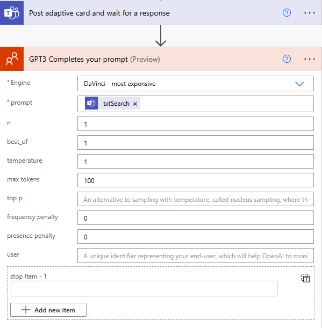
Task: Open help for GPT3 Completes your prompt
Action: tap(287, 59)
